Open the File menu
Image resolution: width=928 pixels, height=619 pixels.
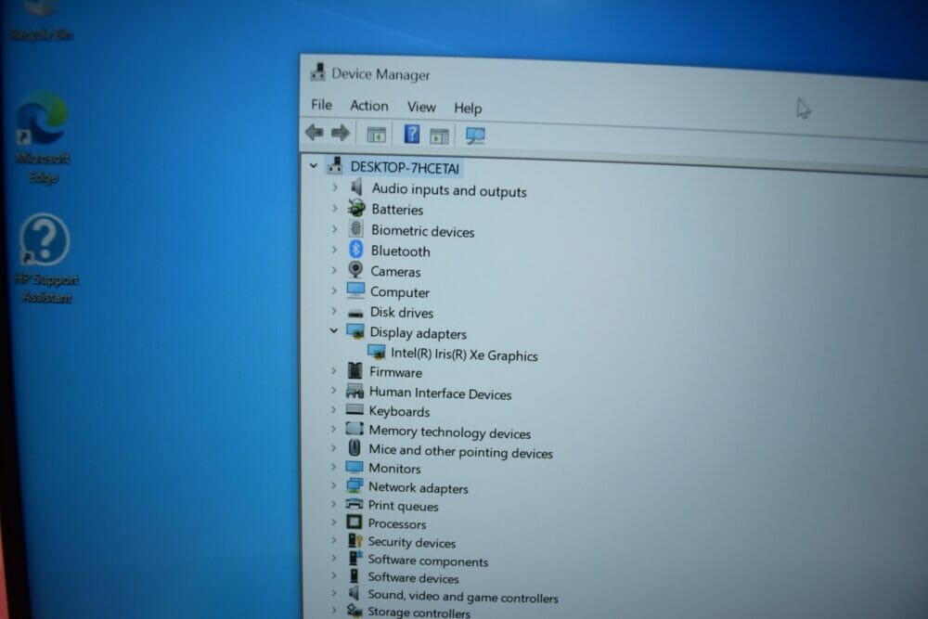click(x=321, y=105)
